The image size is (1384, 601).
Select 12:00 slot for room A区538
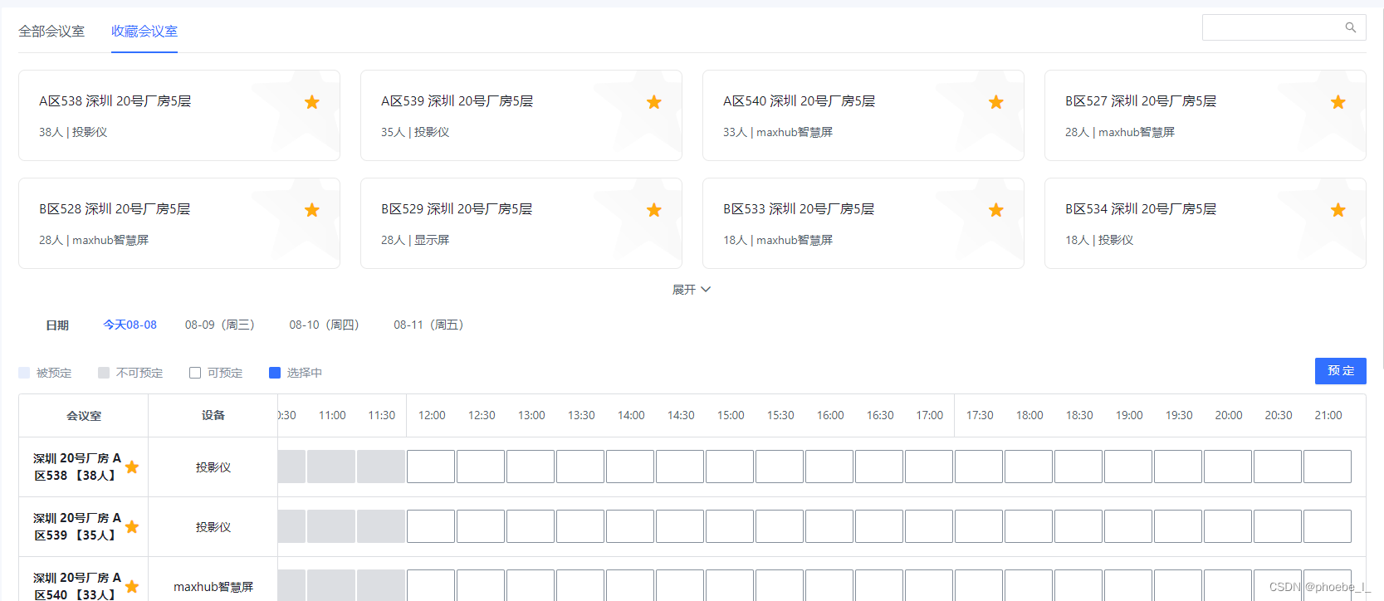click(x=431, y=467)
